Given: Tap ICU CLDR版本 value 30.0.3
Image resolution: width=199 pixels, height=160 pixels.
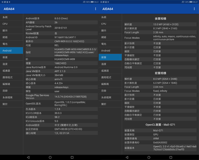Looking at the screenshot, I should tap(58, 113).
